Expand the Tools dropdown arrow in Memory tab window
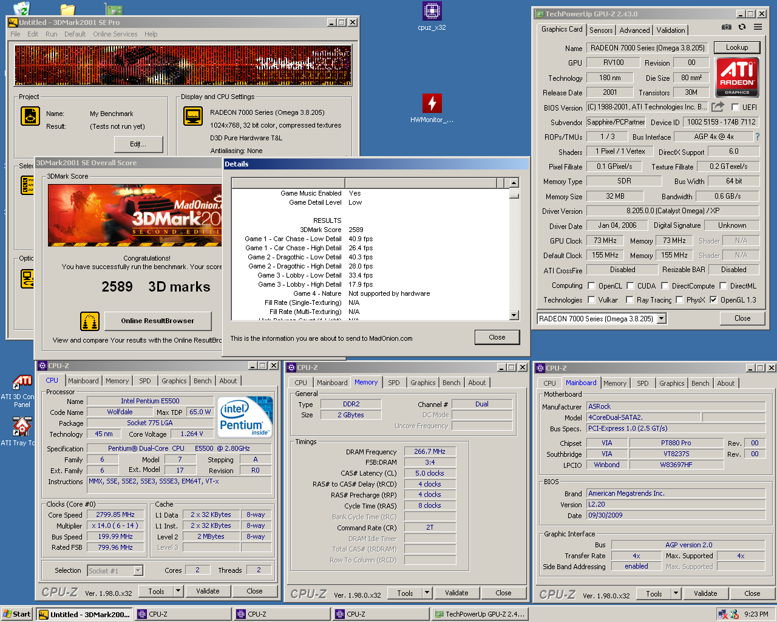This screenshot has width=777, height=622. (427, 593)
